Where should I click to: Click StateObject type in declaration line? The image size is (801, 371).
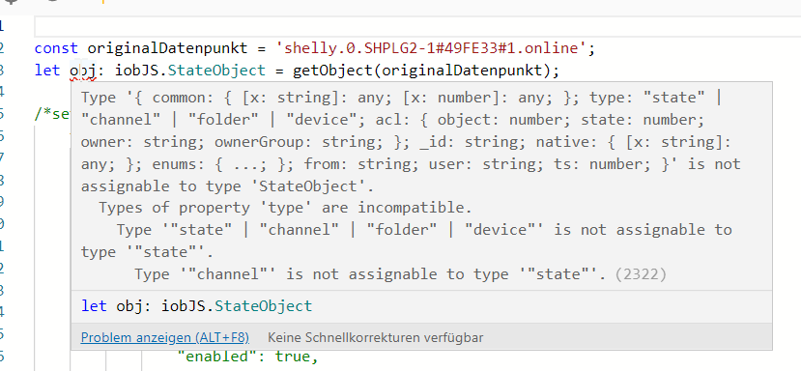click(x=216, y=71)
